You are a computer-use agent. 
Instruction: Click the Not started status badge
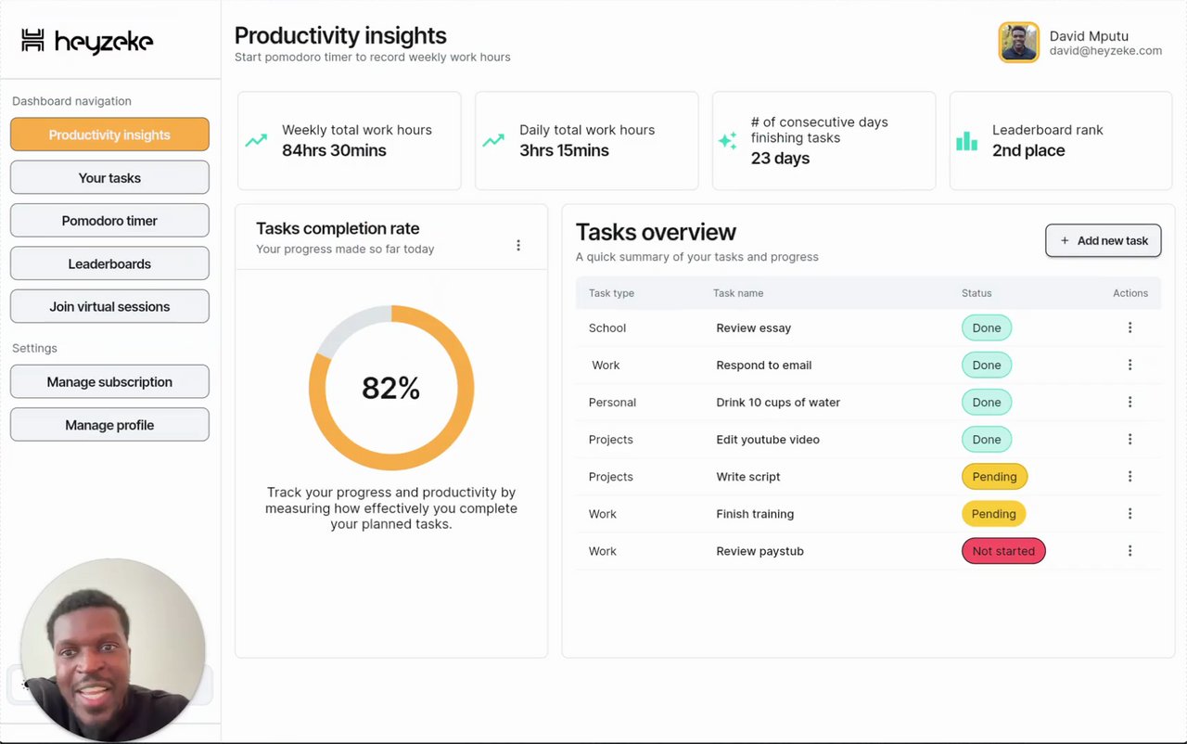(1003, 551)
